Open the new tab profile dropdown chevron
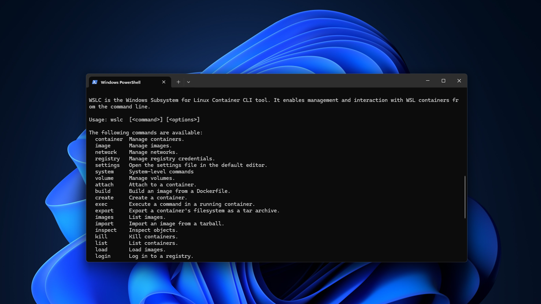The image size is (541, 304). click(189, 82)
